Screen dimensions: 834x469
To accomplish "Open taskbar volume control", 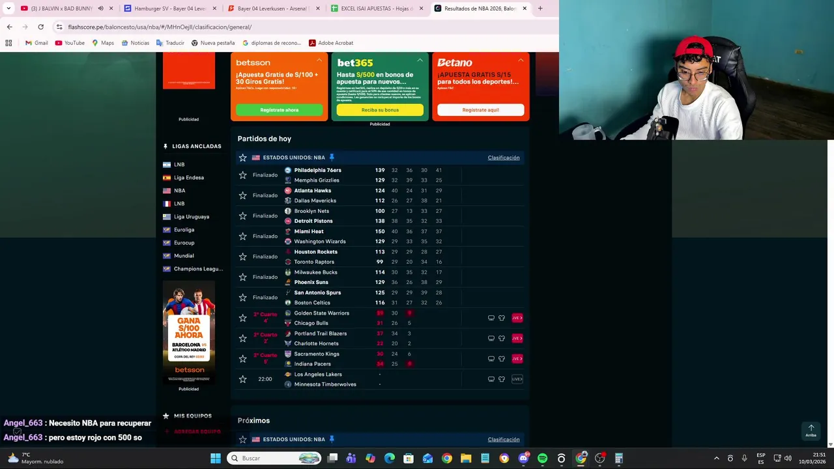I will [788, 459].
